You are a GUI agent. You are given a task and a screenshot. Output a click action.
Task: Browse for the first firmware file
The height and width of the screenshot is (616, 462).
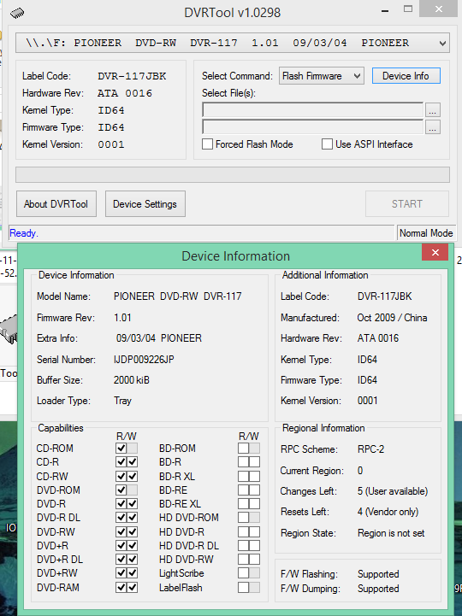coord(433,110)
